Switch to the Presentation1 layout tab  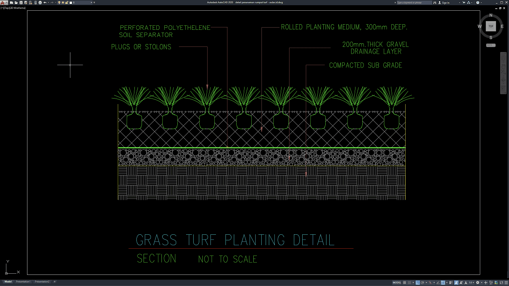(x=23, y=282)
